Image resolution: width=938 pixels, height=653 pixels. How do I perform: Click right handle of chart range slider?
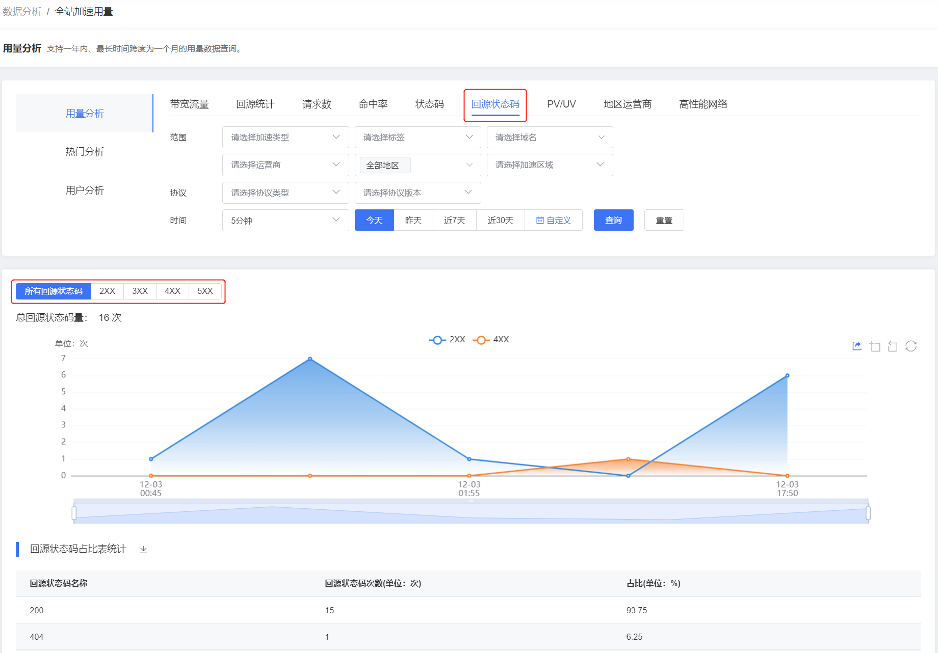868,513
